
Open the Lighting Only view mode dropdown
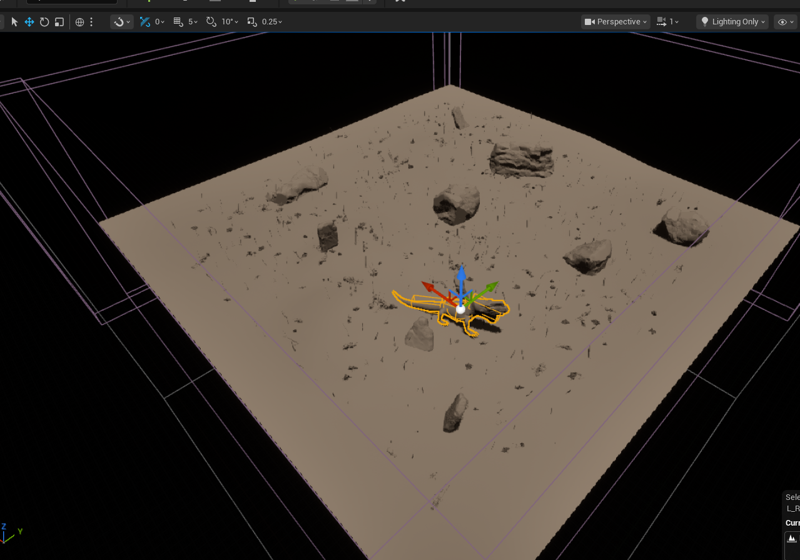pos(732,22)
